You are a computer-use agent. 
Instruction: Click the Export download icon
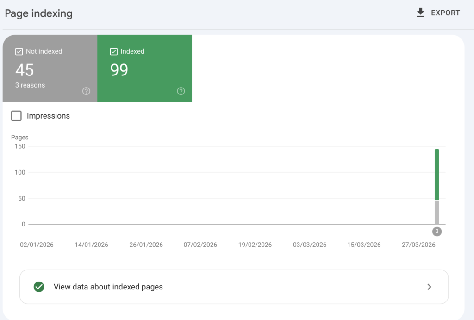[420, 13]
